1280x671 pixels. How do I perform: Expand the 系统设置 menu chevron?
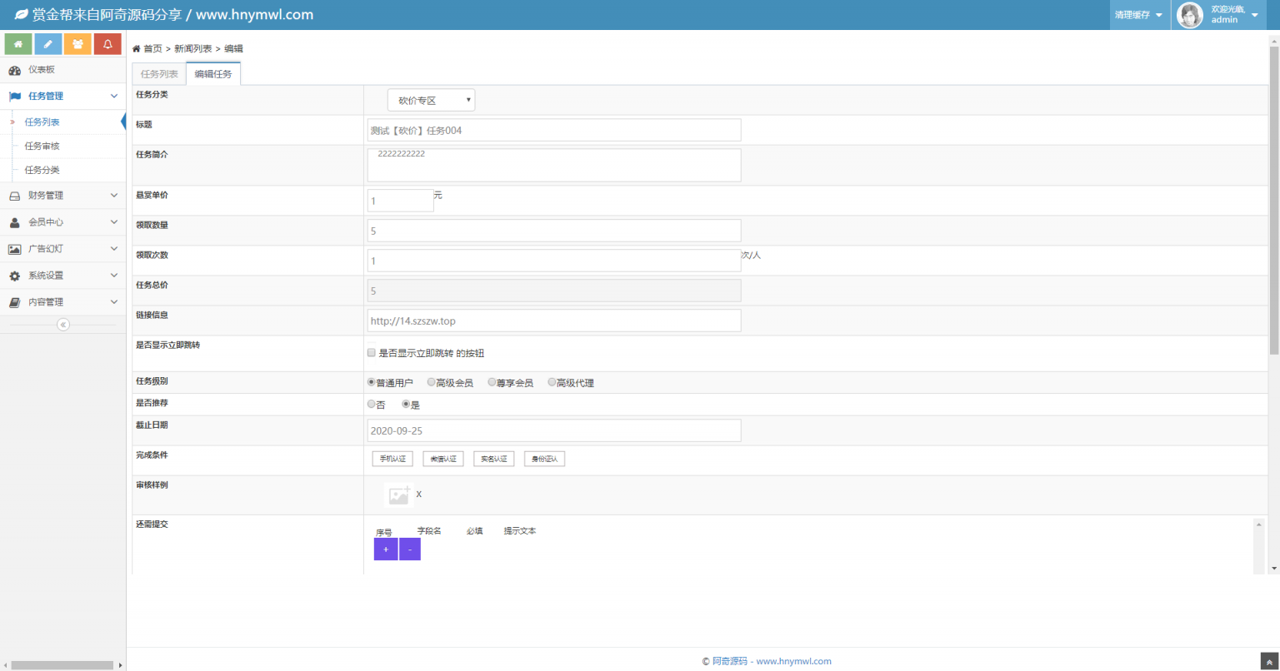(114, 276)
